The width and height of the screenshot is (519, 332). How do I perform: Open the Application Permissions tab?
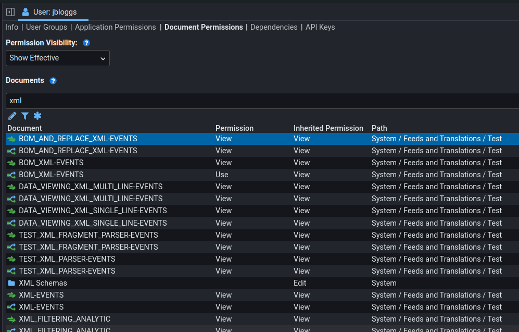(115, 27)
